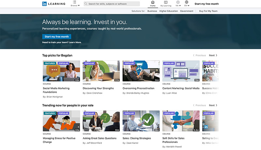
Task: Open Business solutions link
Action: (x=152, y=11)
